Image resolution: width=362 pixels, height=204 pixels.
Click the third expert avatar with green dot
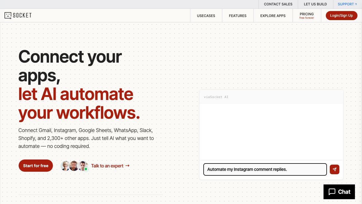click(83, 166)
